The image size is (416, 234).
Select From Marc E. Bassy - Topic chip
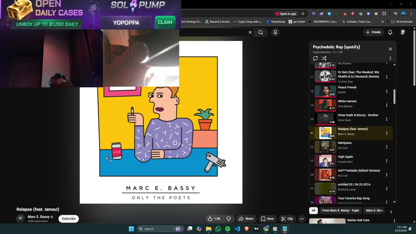[341, 211]
